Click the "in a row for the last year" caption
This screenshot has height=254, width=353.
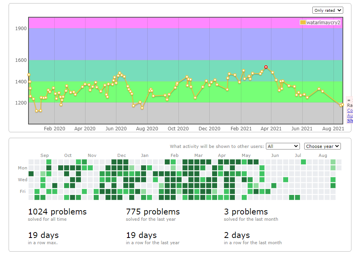tap(153, 243)
